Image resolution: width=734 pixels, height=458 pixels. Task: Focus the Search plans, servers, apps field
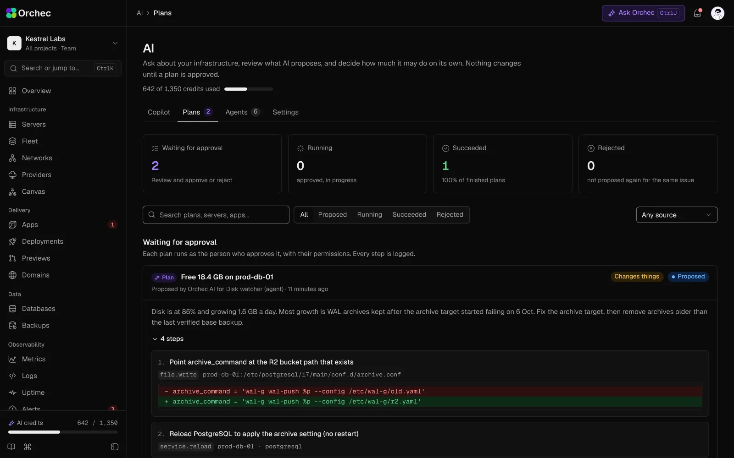(216, 215)
